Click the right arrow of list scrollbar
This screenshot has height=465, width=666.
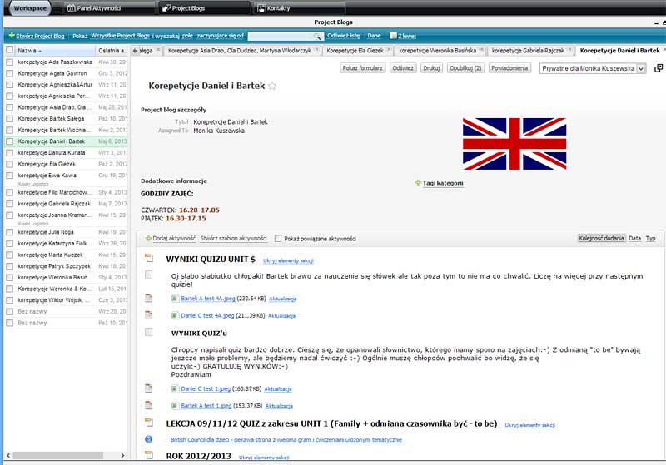click(x=122, y=455)
